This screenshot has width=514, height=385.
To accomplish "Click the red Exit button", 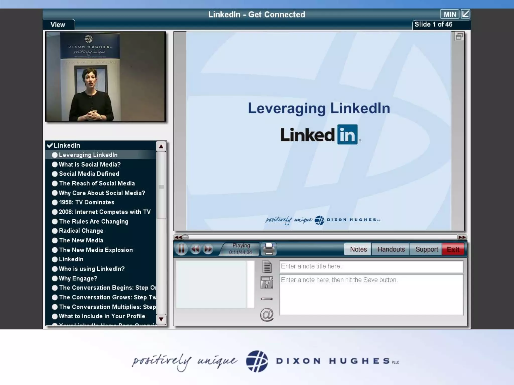I will click(453, 249).
